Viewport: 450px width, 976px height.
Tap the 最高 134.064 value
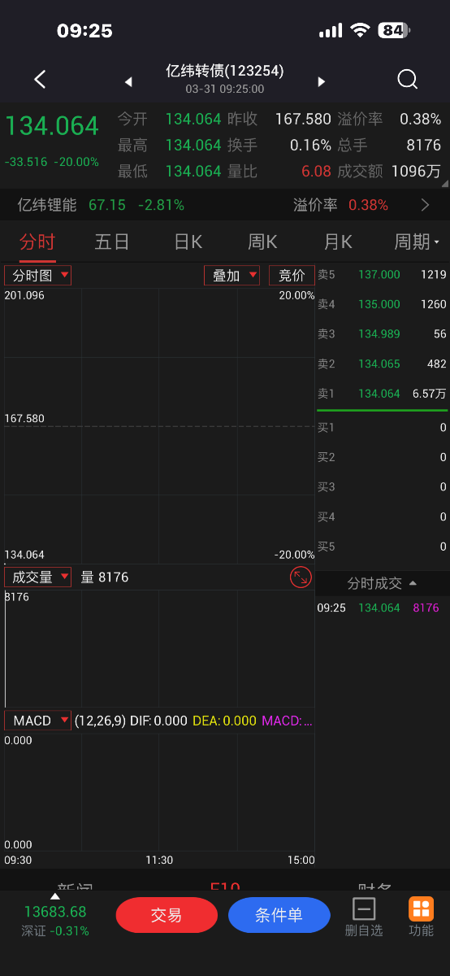pos(193,145)
